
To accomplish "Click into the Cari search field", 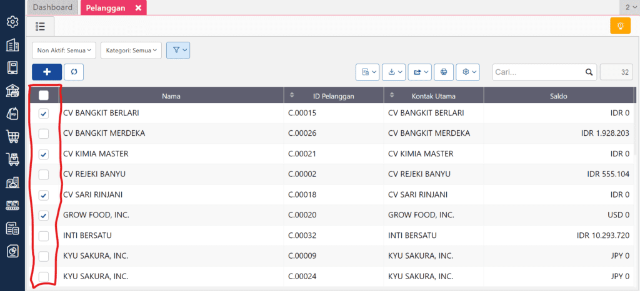I will (537, 72).
